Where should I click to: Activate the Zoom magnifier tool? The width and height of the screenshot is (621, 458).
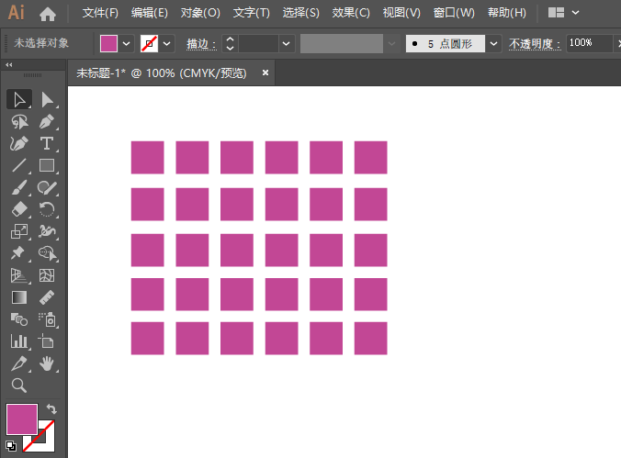tap(18, 386)
